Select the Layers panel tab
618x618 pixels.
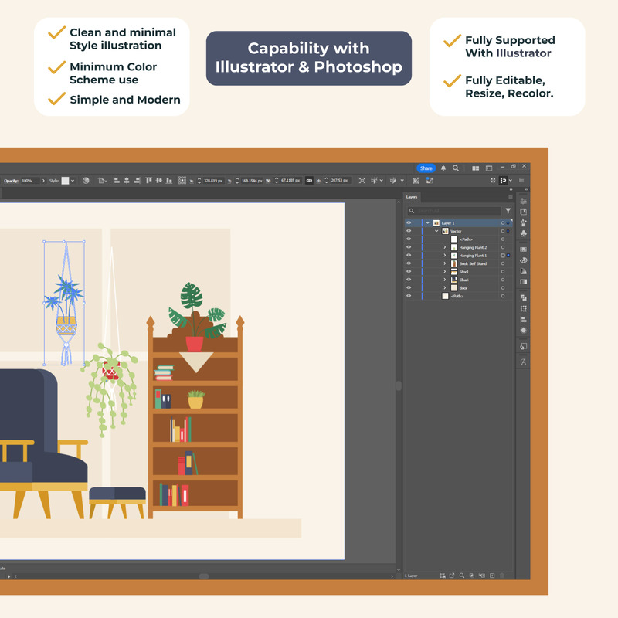pos(413,197)
